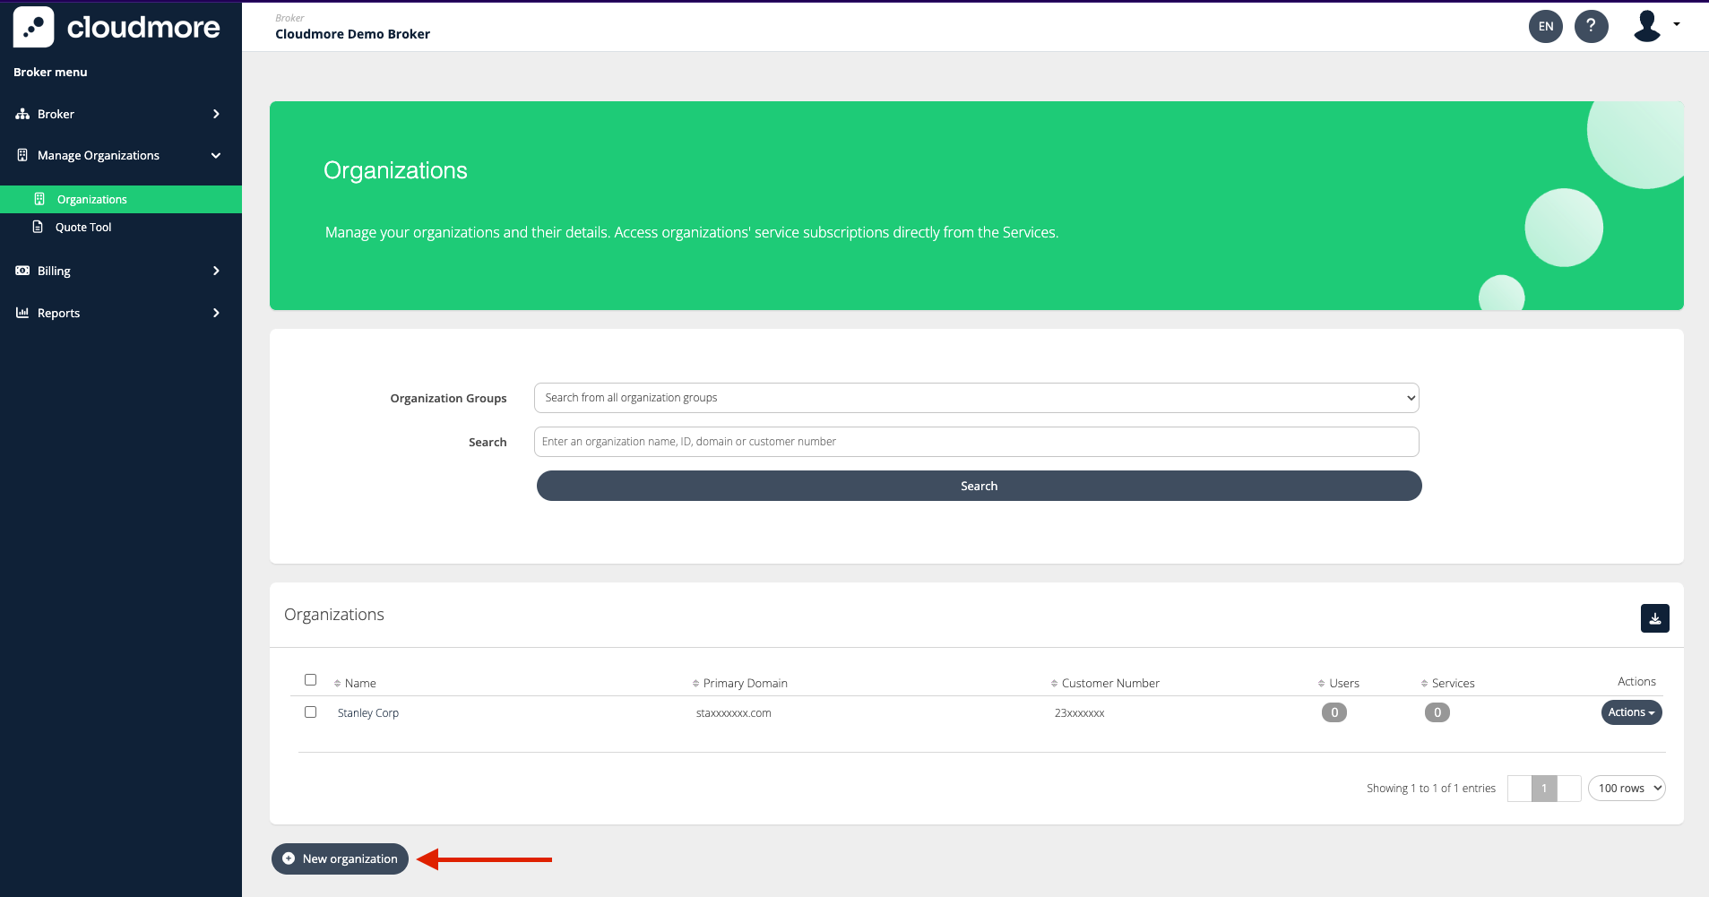The width and height of the screenshot is (1709, 897).
Task: Click the EN language selector icon
Action: click(1545, 26)
